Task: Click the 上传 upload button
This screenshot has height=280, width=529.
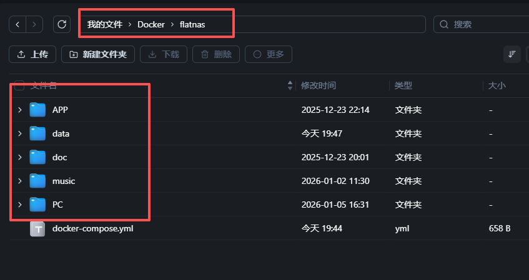Action: (32, 54)
